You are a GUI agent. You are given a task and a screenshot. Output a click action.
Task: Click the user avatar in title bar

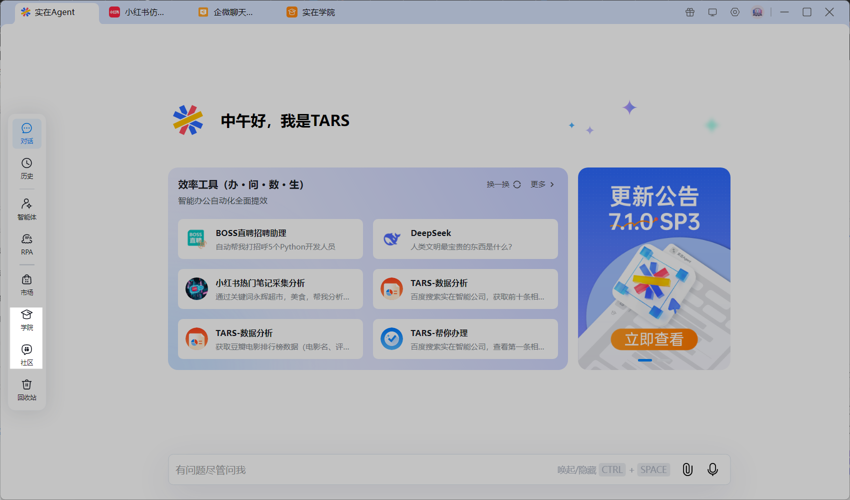coord(757,12)
